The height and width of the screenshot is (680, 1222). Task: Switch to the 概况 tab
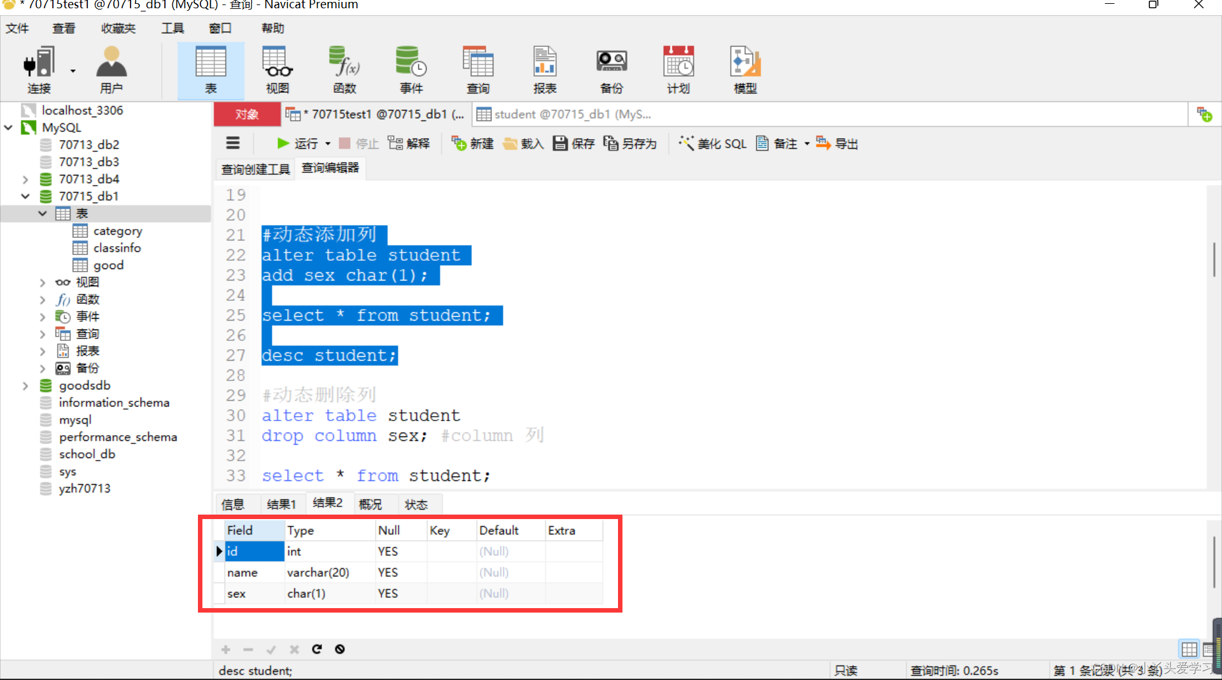pos(370,504)
